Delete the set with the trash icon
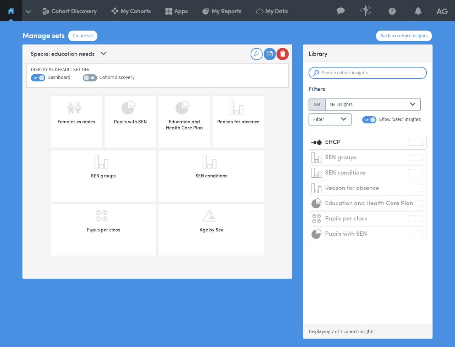The image size is (455, 347). [283, 54]
